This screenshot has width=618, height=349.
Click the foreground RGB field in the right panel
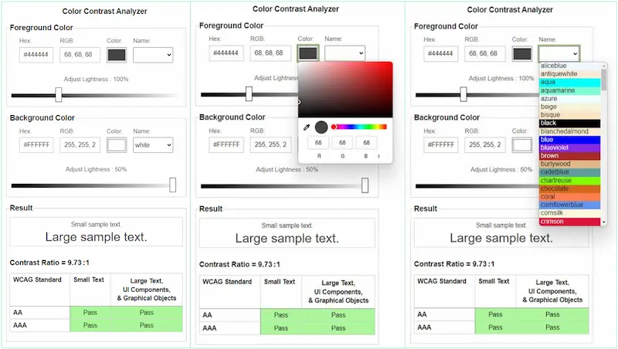[485, 53]
